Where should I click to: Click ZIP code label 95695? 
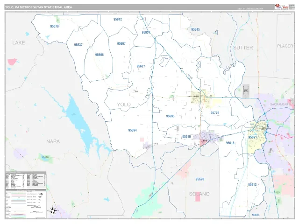[170, 116]
